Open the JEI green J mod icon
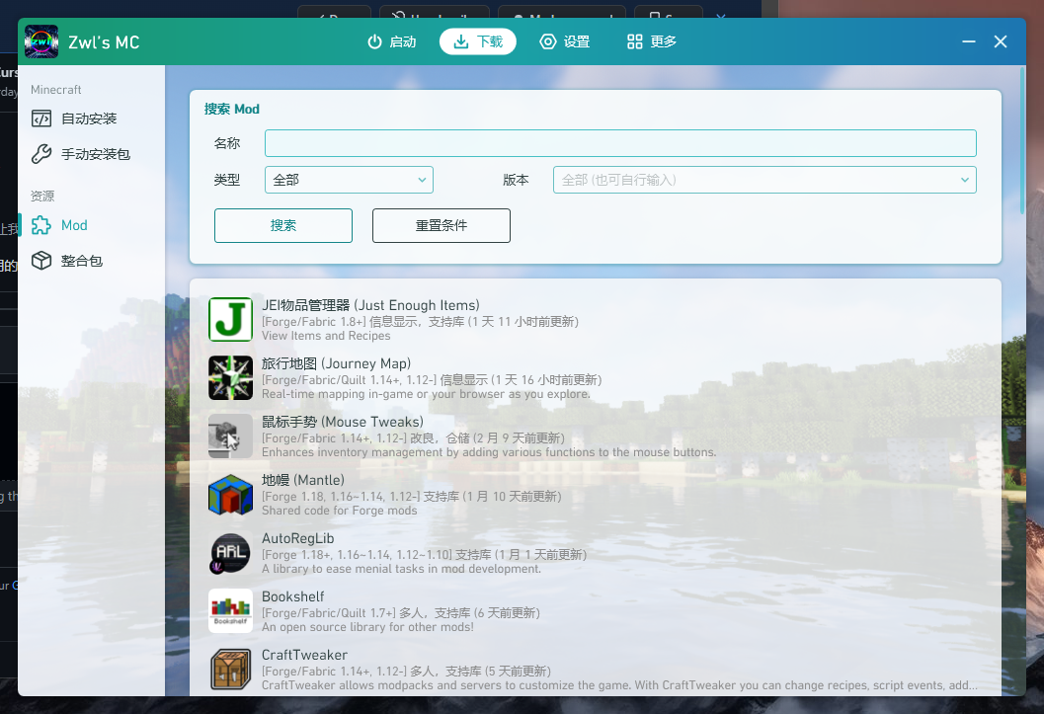1044x714 pixels. pyautogui.click(x=230, y=319)
